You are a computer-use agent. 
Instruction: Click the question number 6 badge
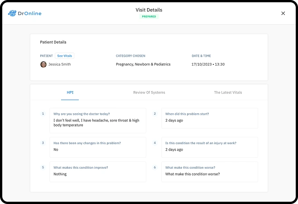[155, 167]
